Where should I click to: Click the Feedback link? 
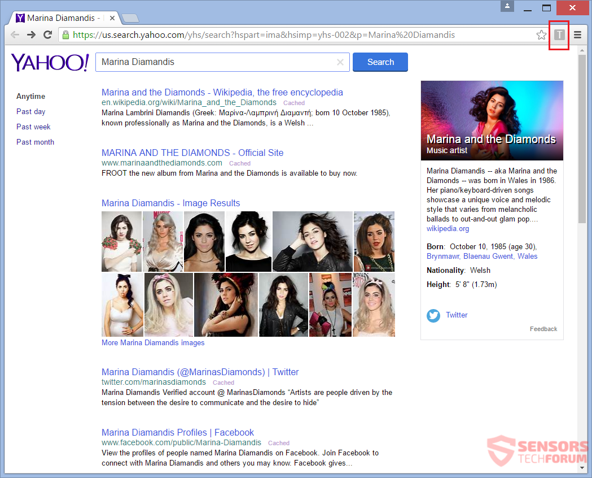(x=543, y=329)
